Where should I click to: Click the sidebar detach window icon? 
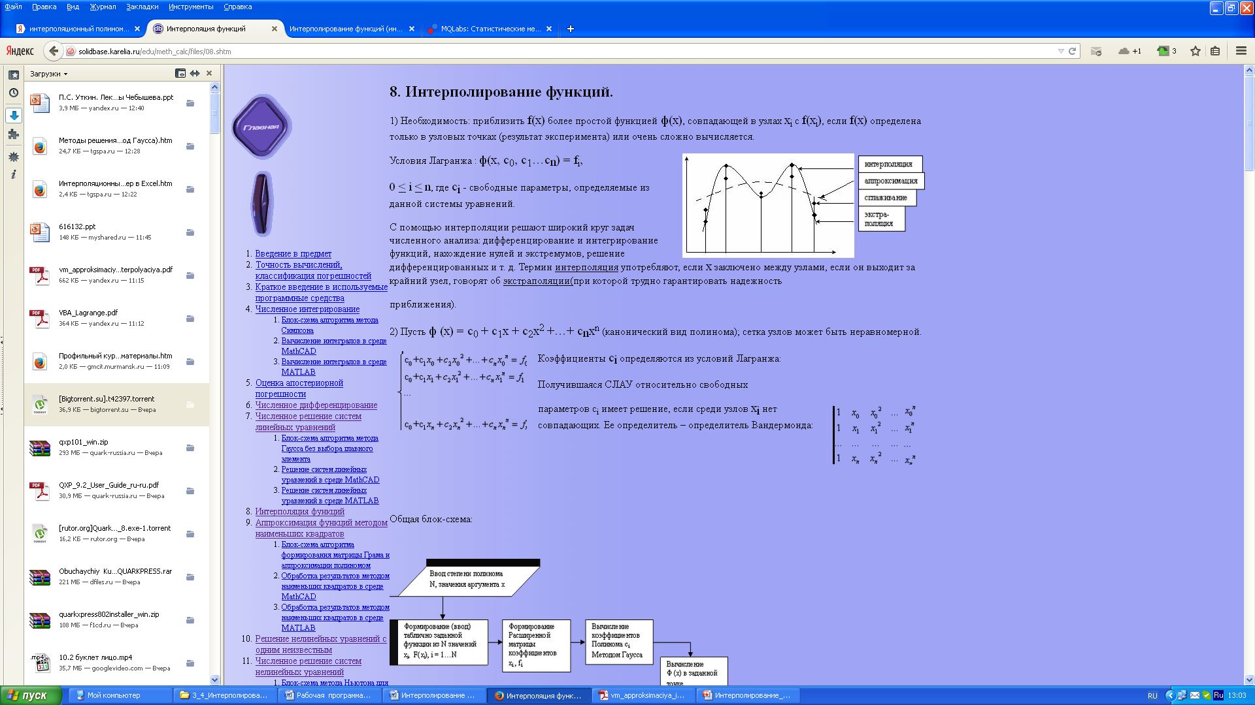[x=180, y=73]
